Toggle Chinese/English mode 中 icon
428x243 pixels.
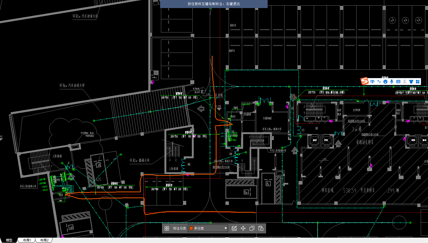372,82
